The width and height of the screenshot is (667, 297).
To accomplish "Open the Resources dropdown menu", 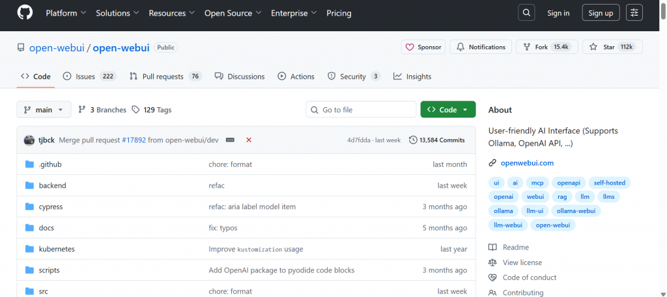I will 172,13.
